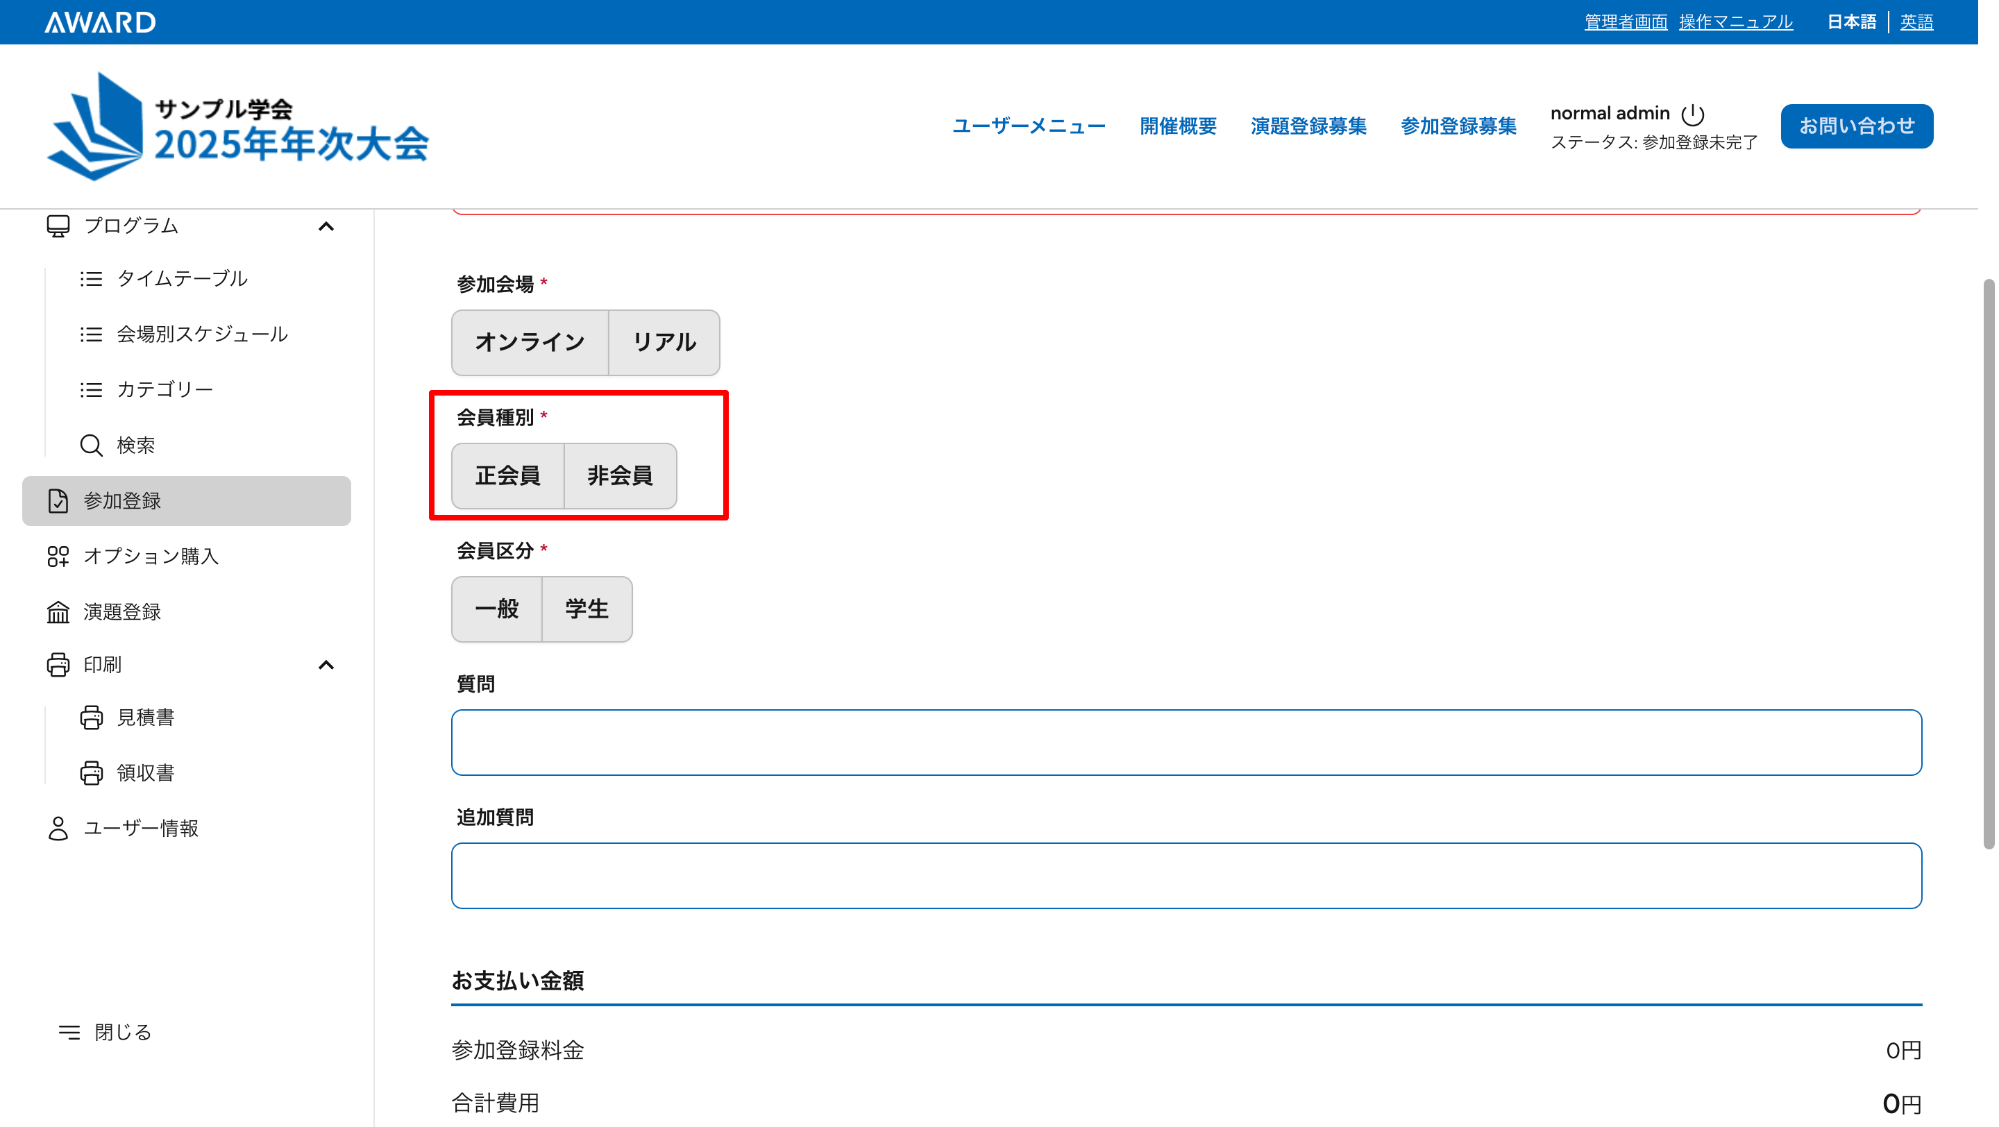Screen dimensions: 1999x1127
Task: Click the カテゴリー list icon
Action: [x=92, y=389]
